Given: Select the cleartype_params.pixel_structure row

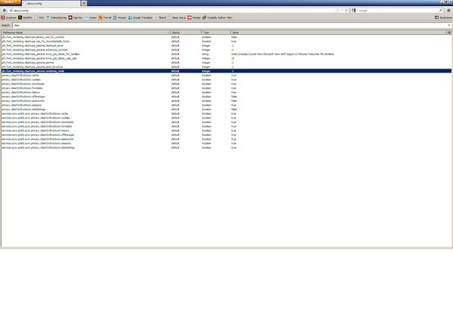Looking at the screenshot, I should coord(226,66).
